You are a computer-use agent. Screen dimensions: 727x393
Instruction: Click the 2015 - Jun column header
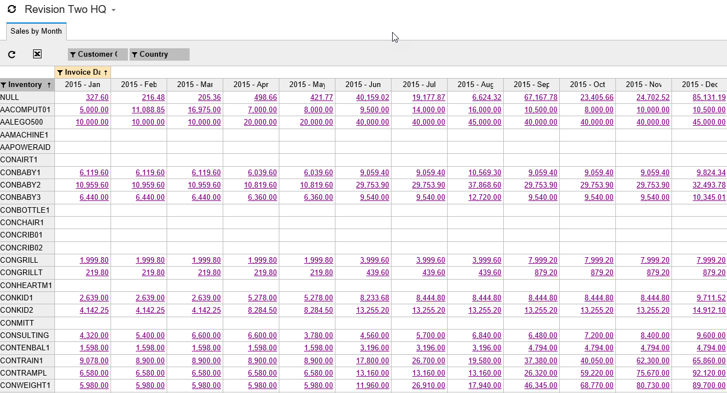[363, 85]
